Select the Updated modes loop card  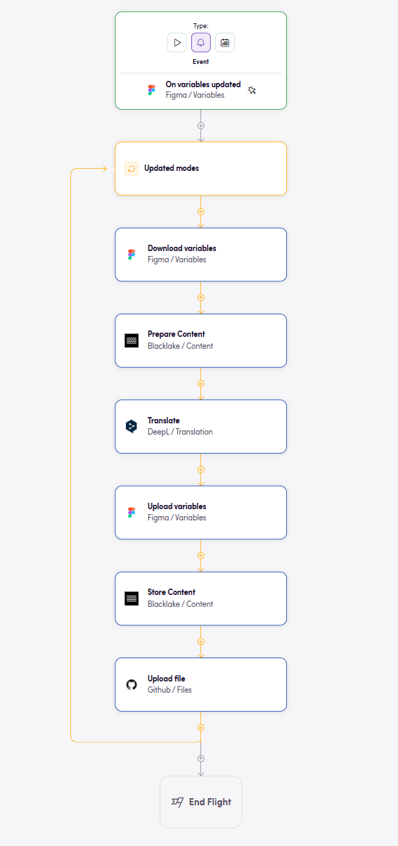click(x=201, y=168)
